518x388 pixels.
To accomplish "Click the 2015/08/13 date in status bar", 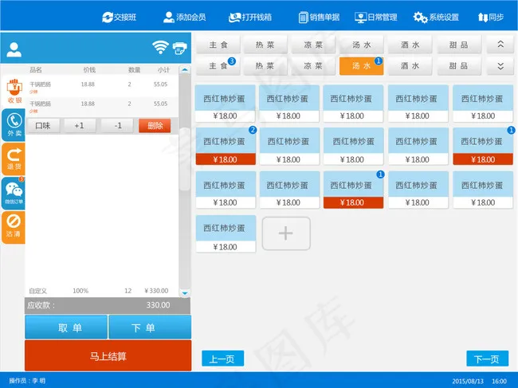I will (x=468, y=381).
